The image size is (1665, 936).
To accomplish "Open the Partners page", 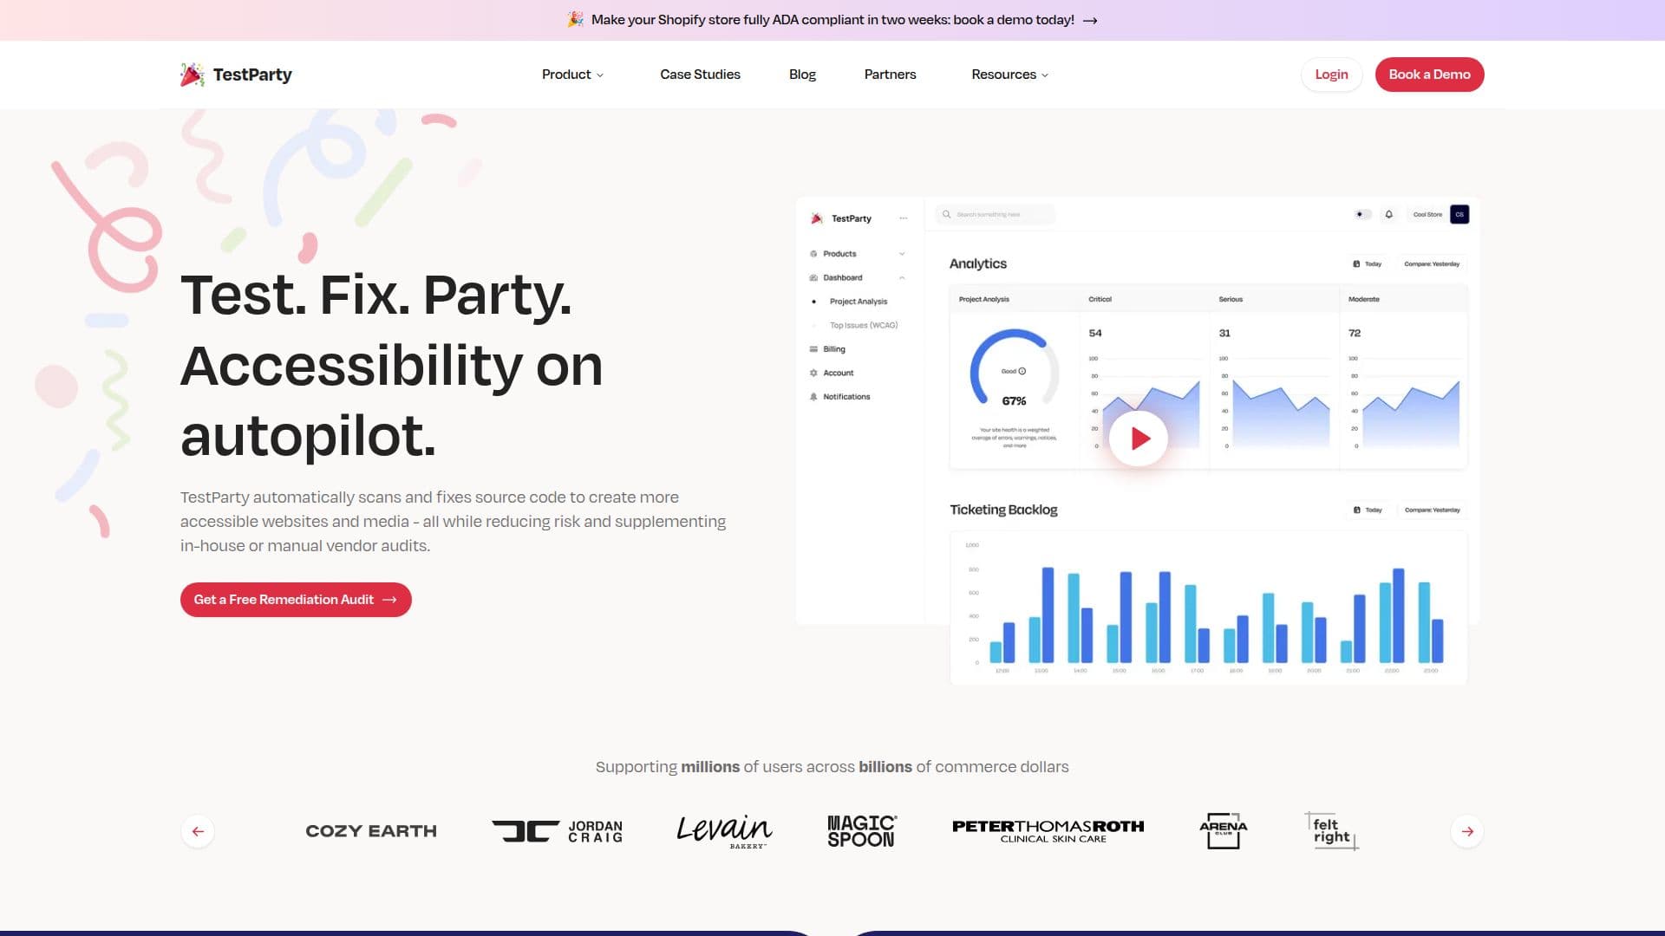I will click(890, 75).
